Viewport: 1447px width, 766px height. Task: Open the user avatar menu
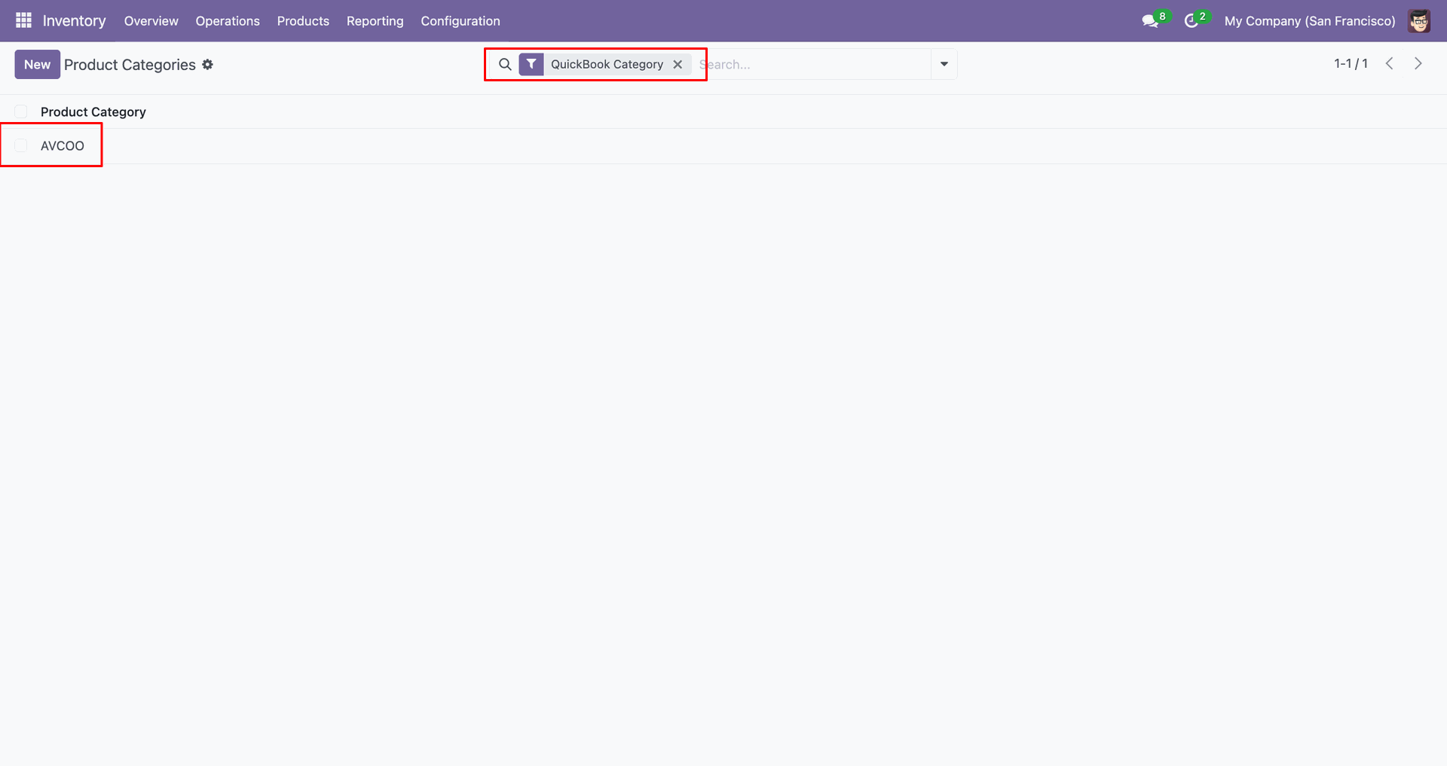click(1419, 21)
